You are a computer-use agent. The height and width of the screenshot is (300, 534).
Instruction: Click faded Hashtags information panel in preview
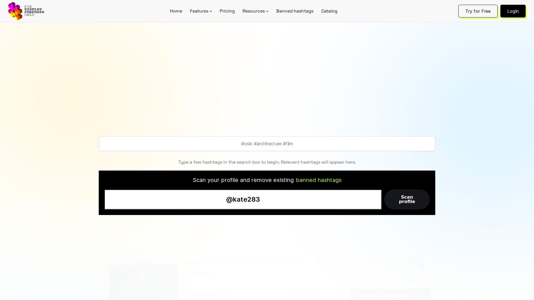point(390,295)
